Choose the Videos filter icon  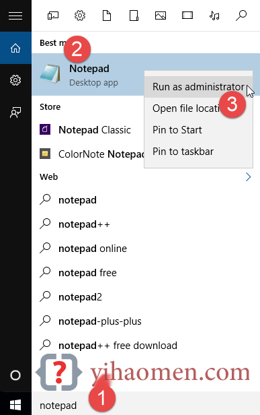tap(187, 15)
